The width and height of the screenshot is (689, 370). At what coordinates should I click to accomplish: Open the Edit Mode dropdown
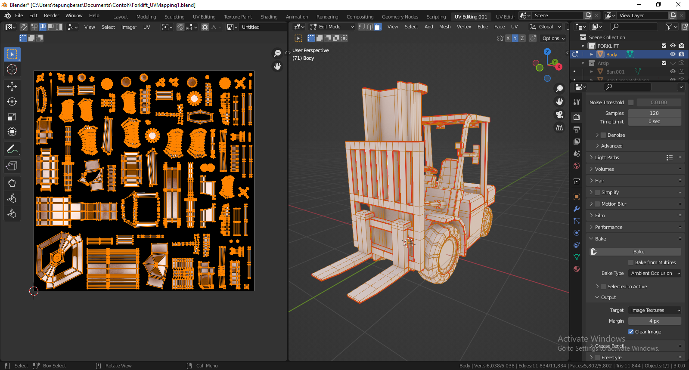coord(332,27)
